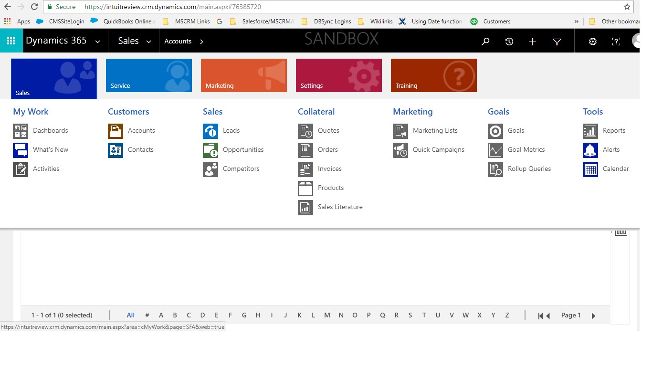
Task: Go to next page arrow
Action: pos(593,316)
